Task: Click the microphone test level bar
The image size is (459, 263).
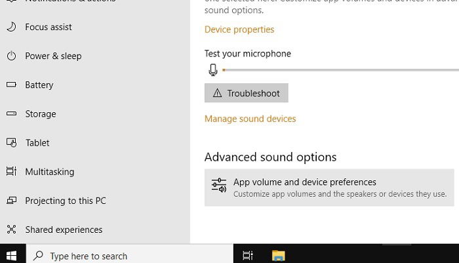Action: pyautogui.click(x=340, y=70)
